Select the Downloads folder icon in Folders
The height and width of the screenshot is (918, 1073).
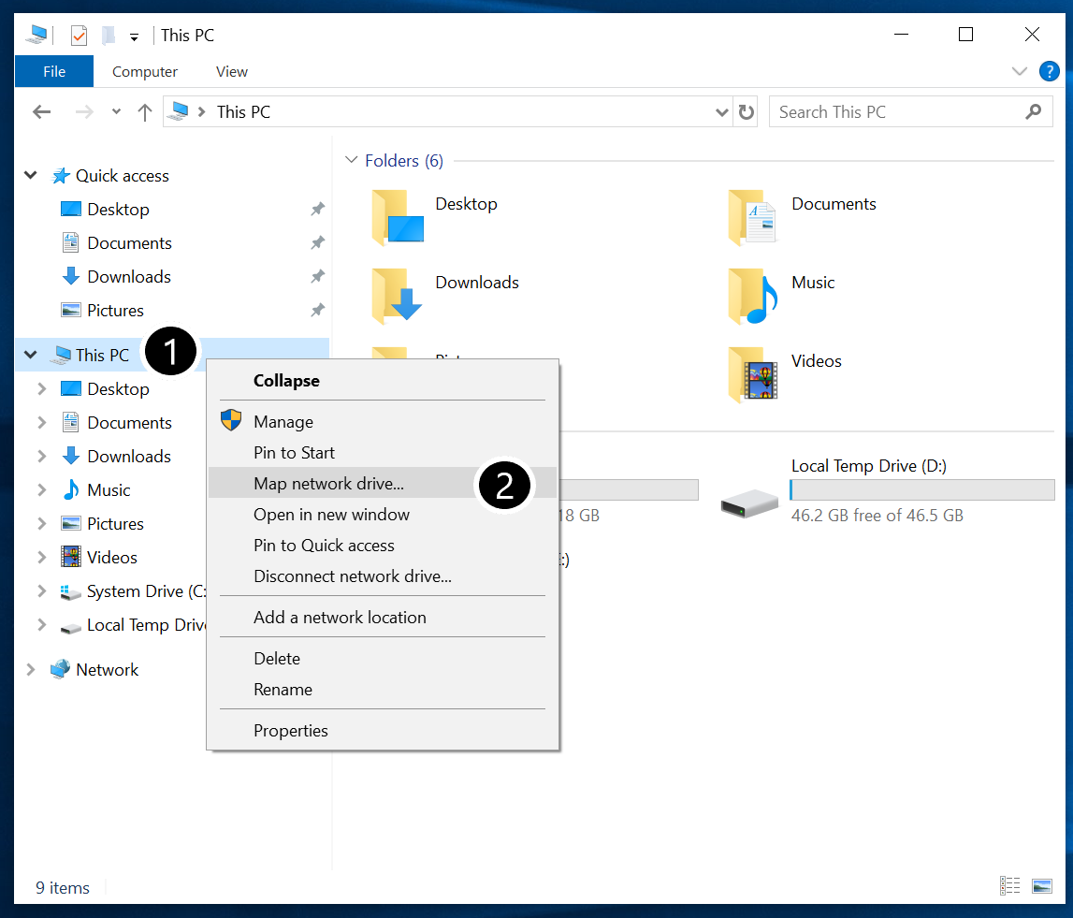(x=398, y=296)
